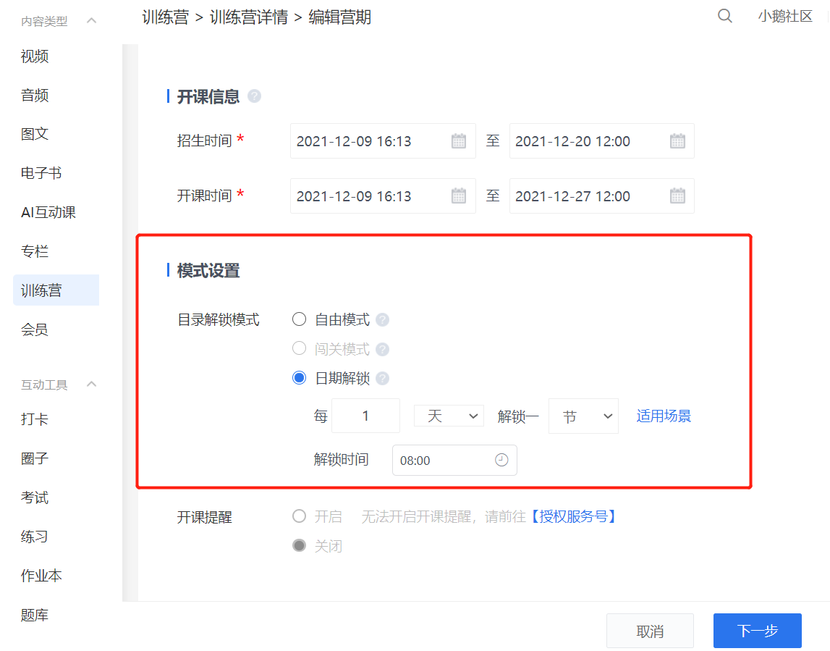
Task: Click the search magnifier icon
Action: tap(724, 17)
